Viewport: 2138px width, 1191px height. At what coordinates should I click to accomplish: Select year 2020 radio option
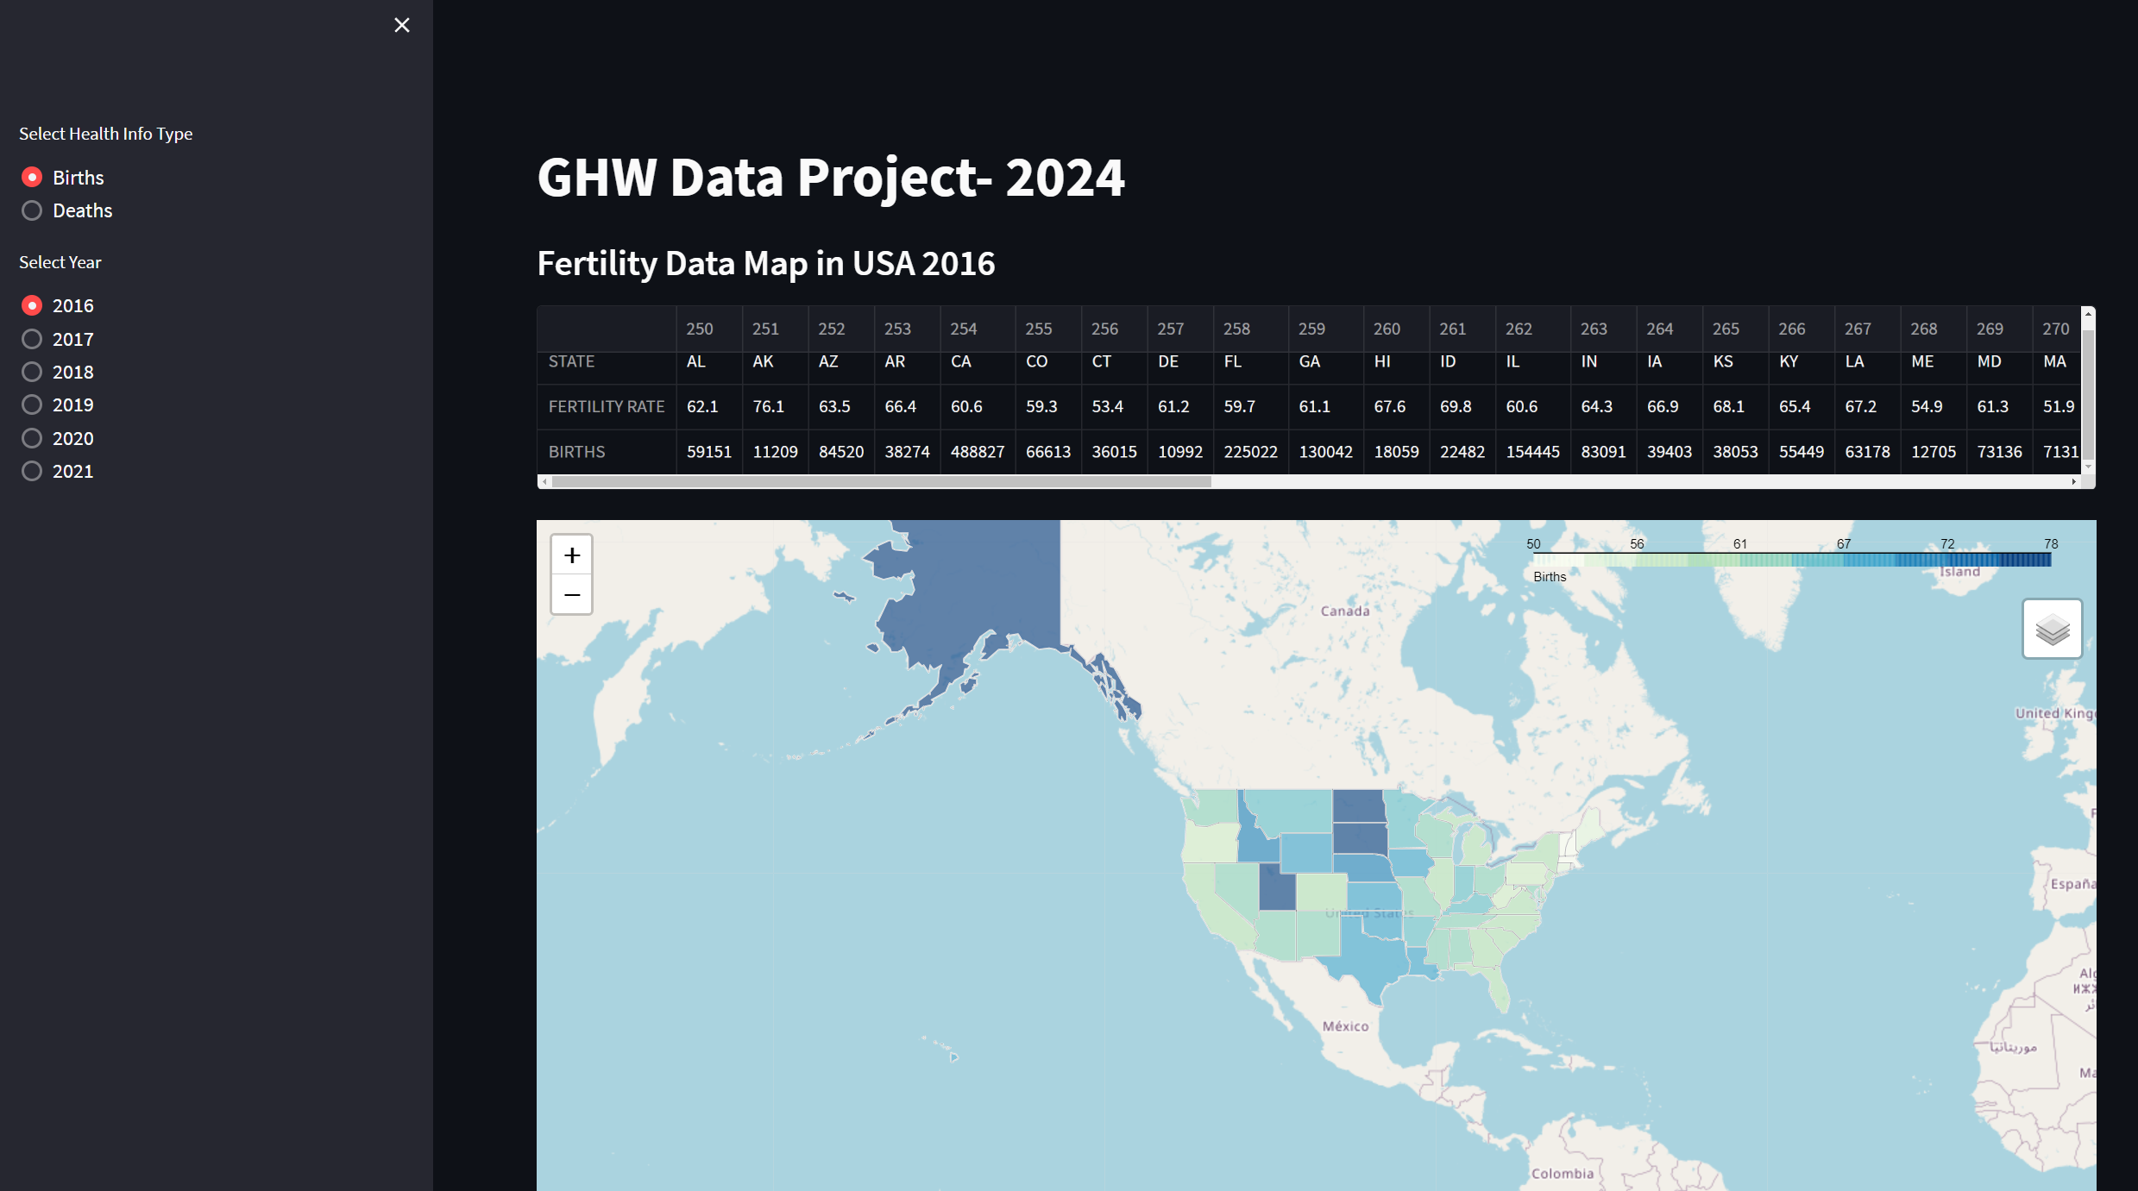point(32,437)
